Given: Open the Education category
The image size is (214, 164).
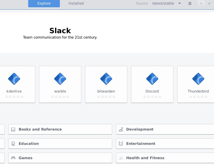Looking at the screenshot, I should coord(60,144).
